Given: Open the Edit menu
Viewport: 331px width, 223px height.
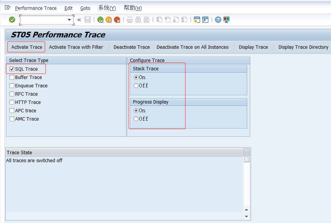Looking at the screenshot, I should (x=68, y=8).
